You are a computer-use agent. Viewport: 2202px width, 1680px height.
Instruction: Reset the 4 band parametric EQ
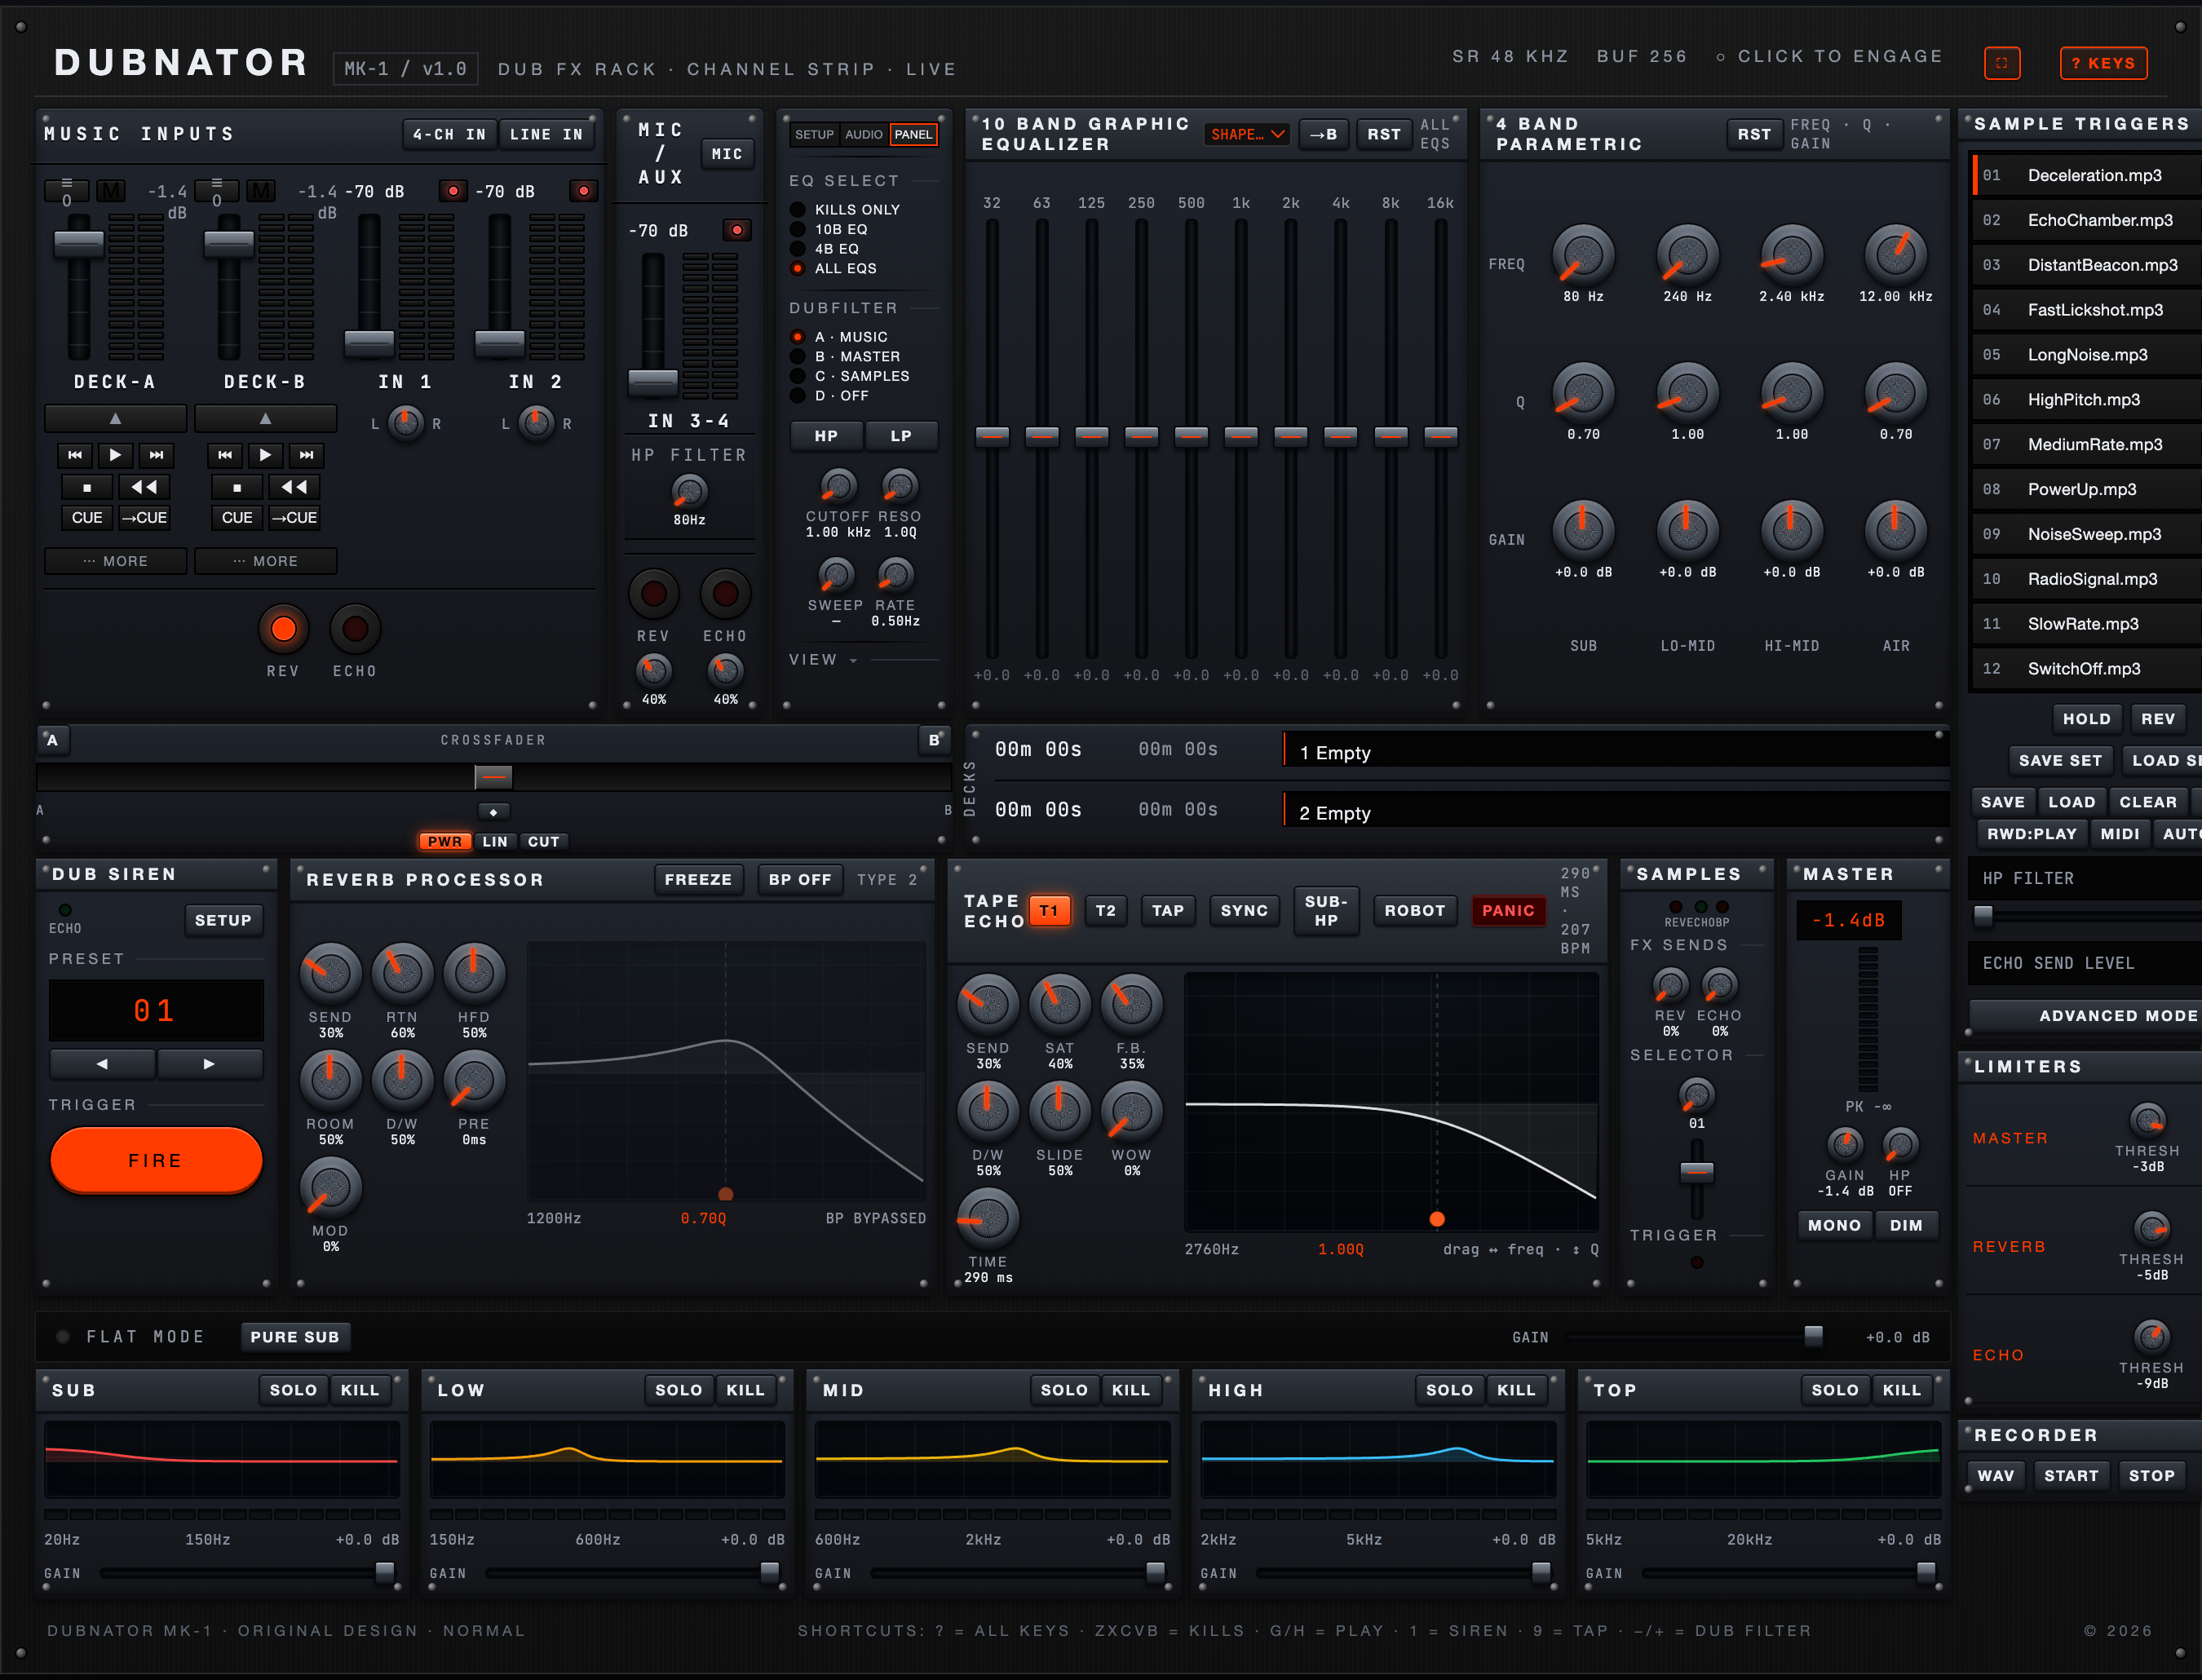point(1754,134)
